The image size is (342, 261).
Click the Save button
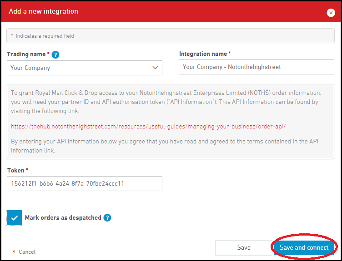[244, 248]
